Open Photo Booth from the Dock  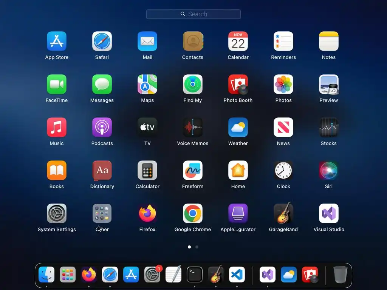[x=310, y=275]
